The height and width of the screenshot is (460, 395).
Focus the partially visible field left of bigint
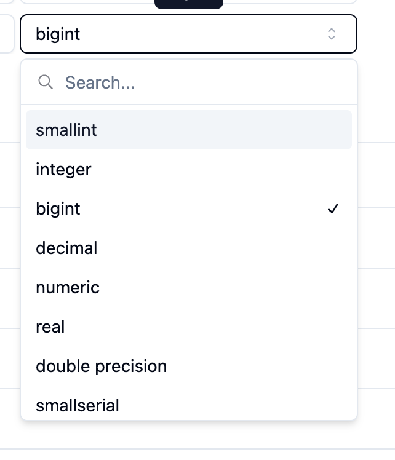6,34
